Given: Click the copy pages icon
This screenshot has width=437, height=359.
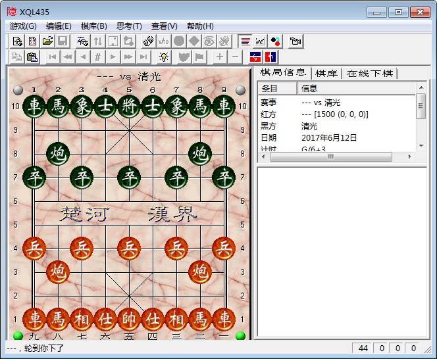Looking at the screenshot, I should [x=17, y=57].
